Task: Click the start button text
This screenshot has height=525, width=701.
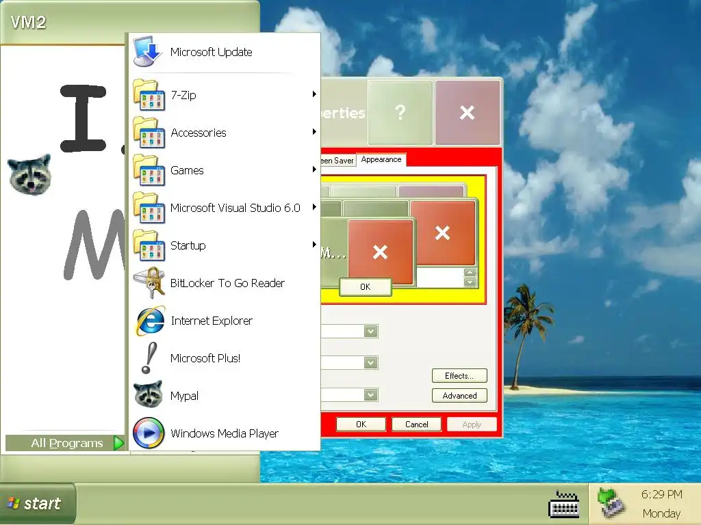Action: (42, 504)
